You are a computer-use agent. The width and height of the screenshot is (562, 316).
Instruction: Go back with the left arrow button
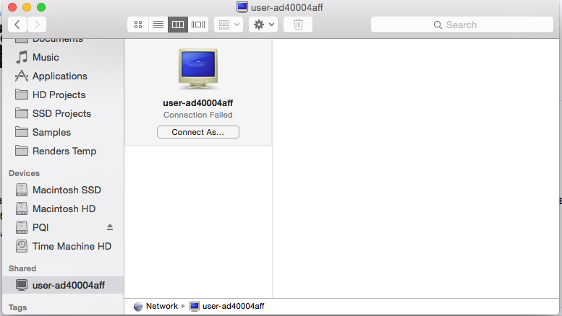(x=17, y=25)
